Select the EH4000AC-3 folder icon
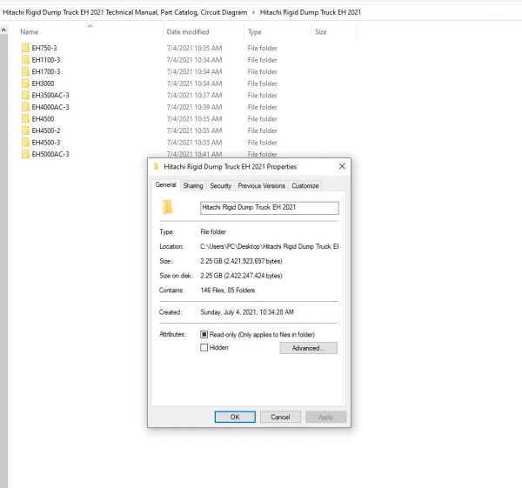The image size is (522, 488). tap(25, 107)
